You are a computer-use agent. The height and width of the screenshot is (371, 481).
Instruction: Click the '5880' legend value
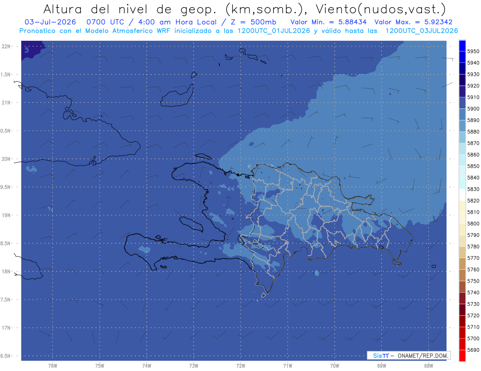pyautogui.click(x=473, y=132)
